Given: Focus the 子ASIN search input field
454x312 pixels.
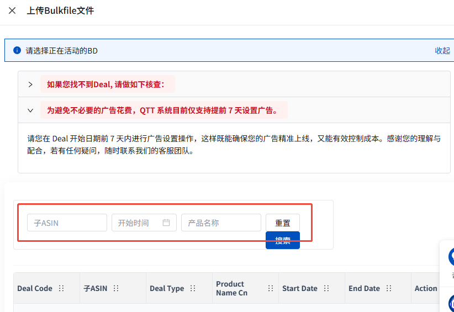Looking at the screenshot, I should coord(67,223).
